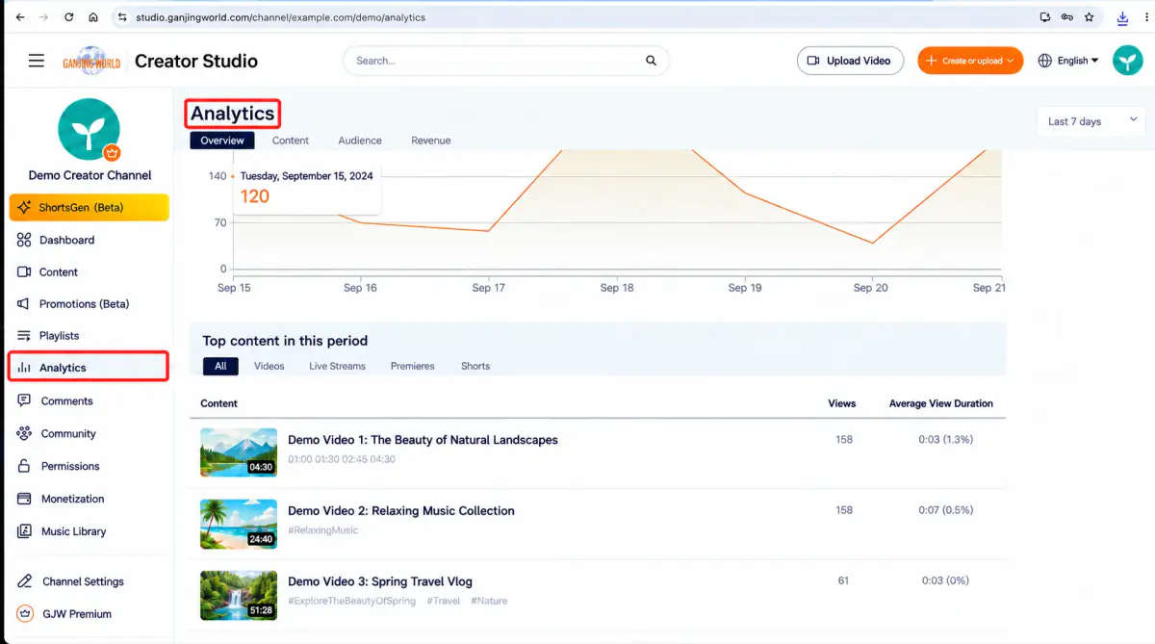Click the #RelaxingMusic hashtag

click(323, 530)
